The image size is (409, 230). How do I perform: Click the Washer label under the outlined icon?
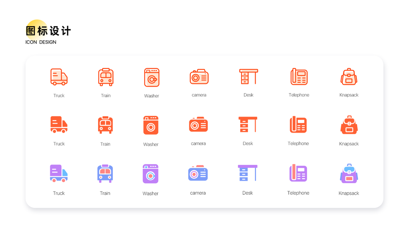151,96
